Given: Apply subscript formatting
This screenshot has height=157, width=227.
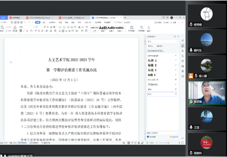Looking at the screenshot, I should tap(39, 31).
